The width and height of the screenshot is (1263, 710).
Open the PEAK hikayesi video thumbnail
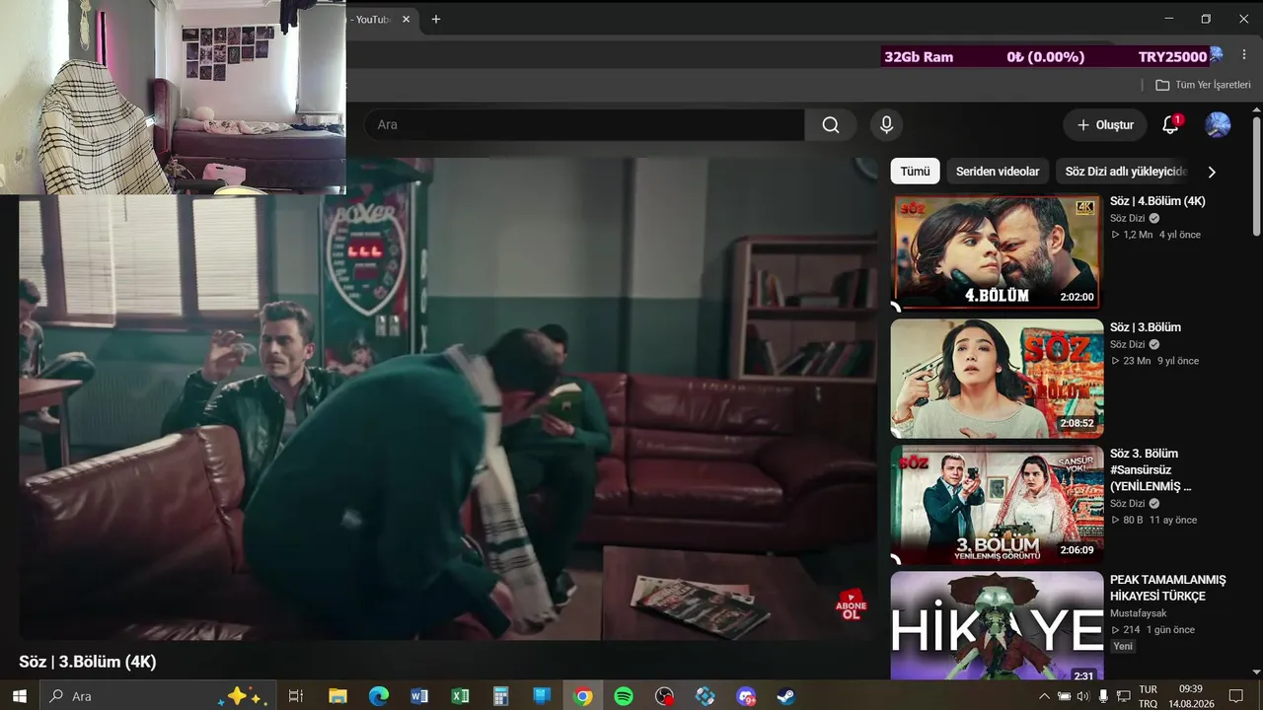[997, 625]
